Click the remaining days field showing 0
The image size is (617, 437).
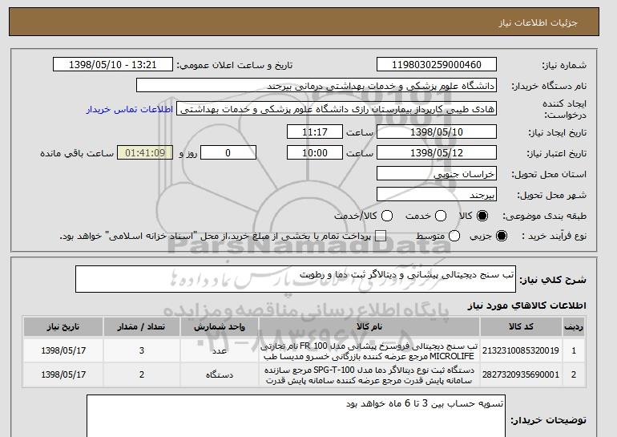click(x=228, y=153)
